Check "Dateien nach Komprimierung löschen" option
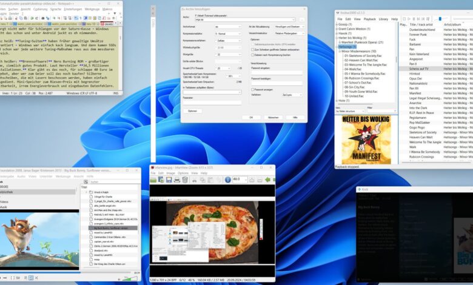473x285 pixels. (252, 55)
